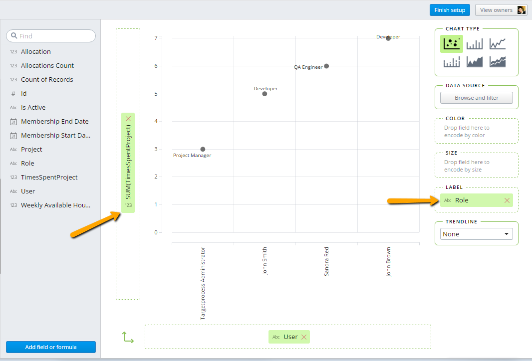The width and height of the screenshot is (532, 361).
Task: Click the Project Manager data point
Action: coord(203,149)
